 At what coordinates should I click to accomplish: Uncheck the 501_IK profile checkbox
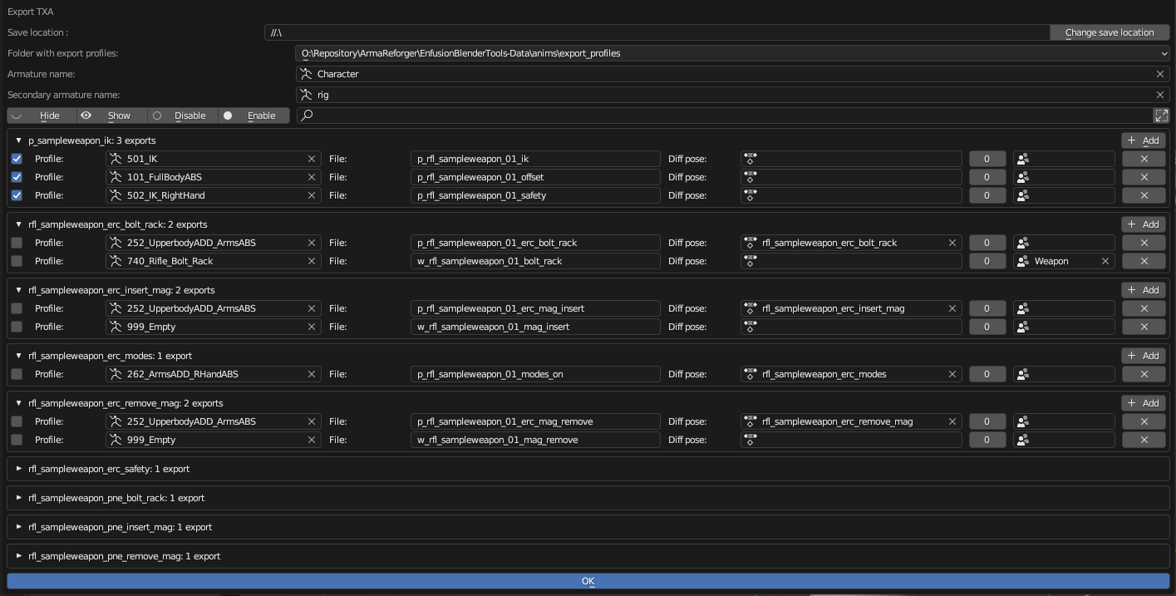click(17, 159)
